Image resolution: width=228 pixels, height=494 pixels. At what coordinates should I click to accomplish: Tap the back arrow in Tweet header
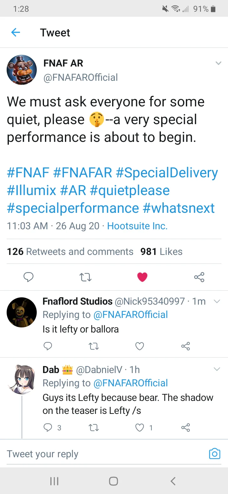click(x=16, y=32)
